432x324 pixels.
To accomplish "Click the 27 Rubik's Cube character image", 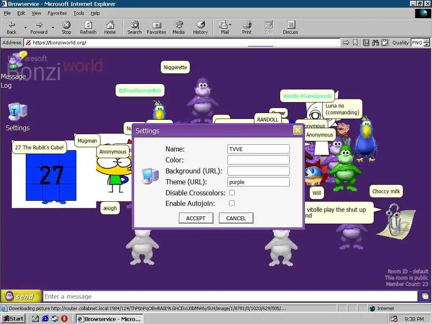I will click(51, 176).
